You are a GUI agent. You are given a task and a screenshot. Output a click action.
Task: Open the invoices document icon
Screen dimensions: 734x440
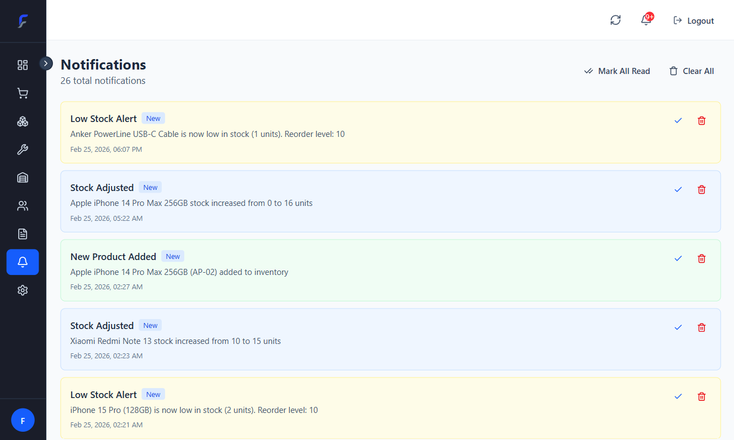[23, 234]
